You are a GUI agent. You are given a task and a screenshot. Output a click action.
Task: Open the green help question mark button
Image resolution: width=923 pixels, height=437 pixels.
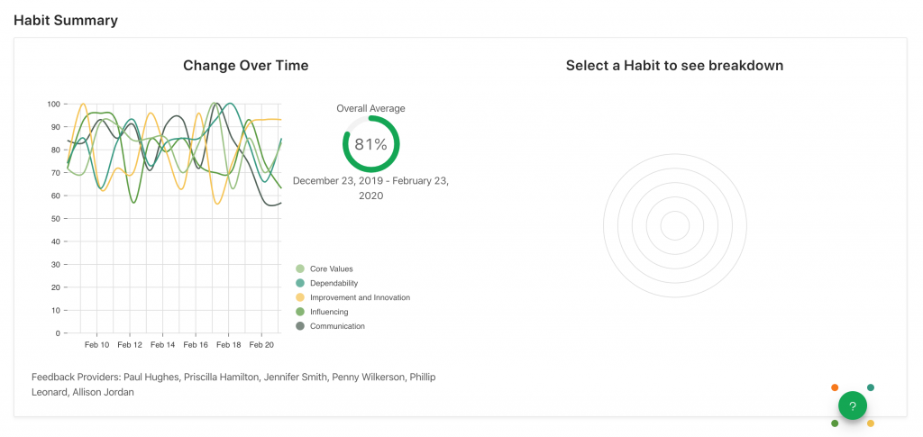pos(852,406)
